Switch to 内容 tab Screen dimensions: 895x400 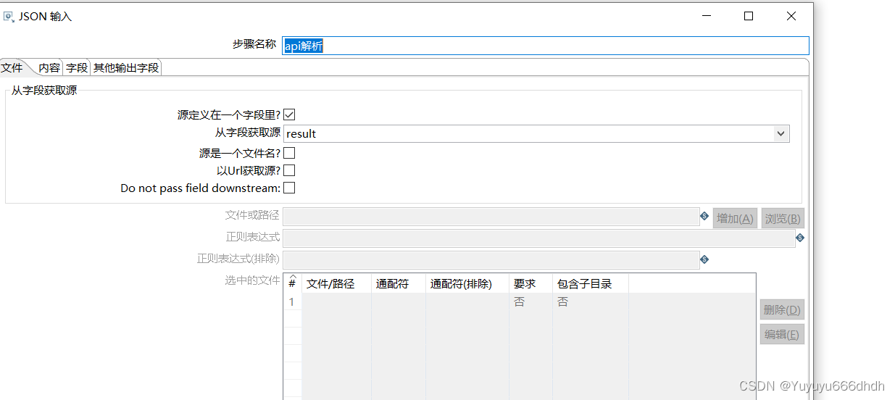(x=49, y=67)
